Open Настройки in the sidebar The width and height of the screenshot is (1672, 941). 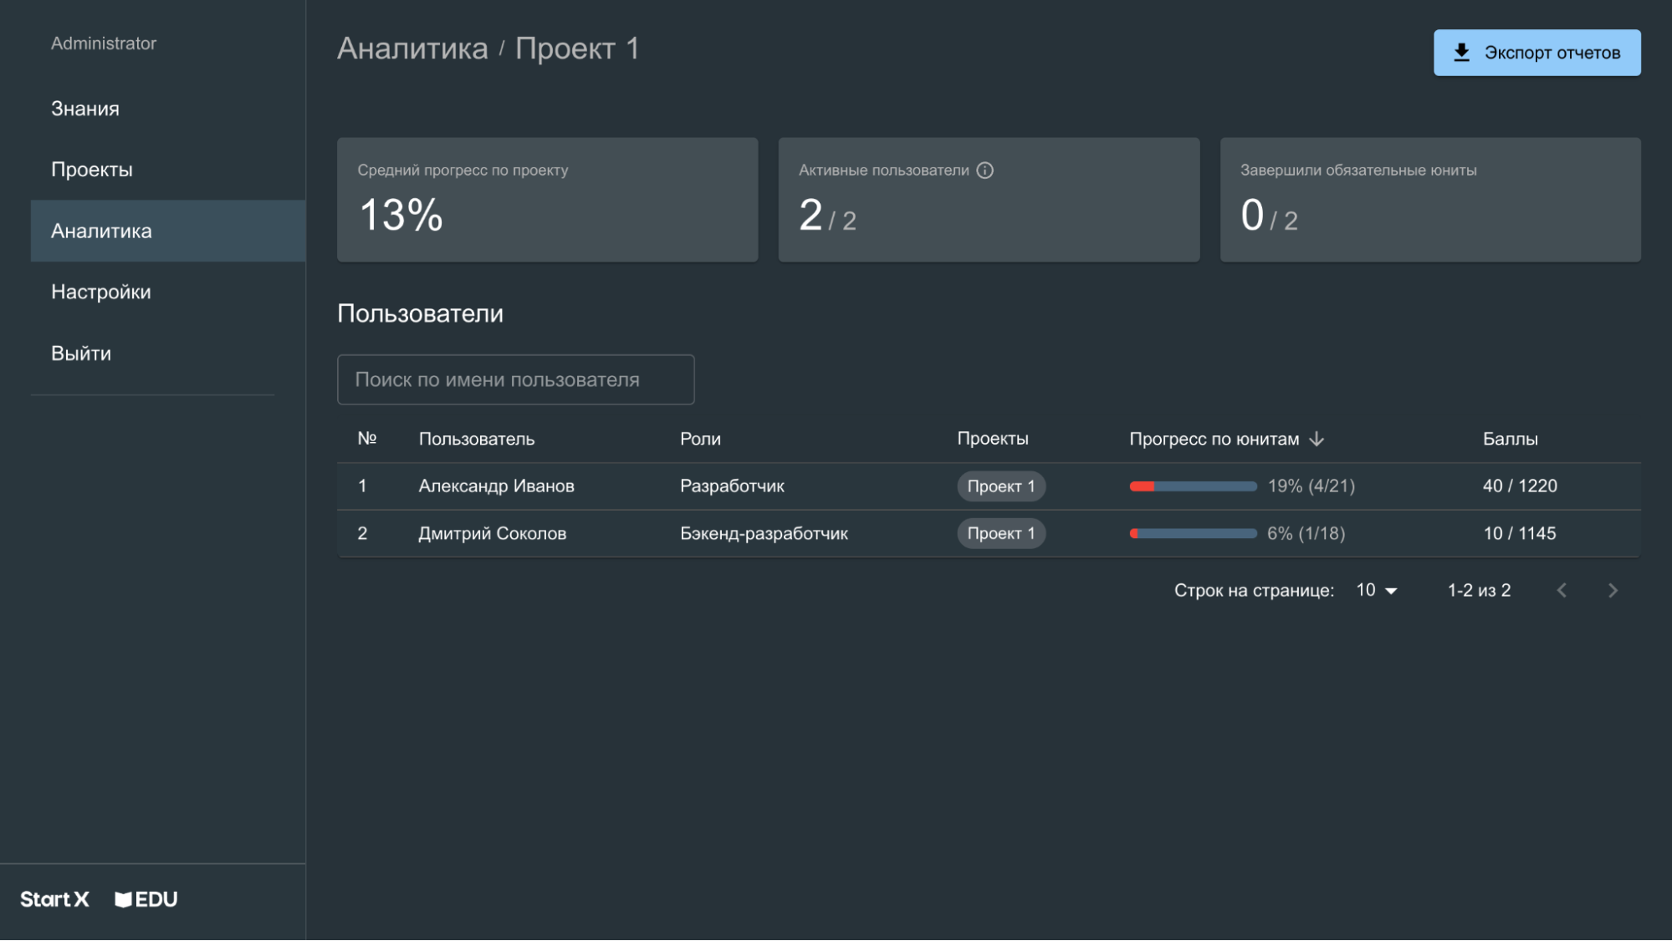[x=101, y=292]
